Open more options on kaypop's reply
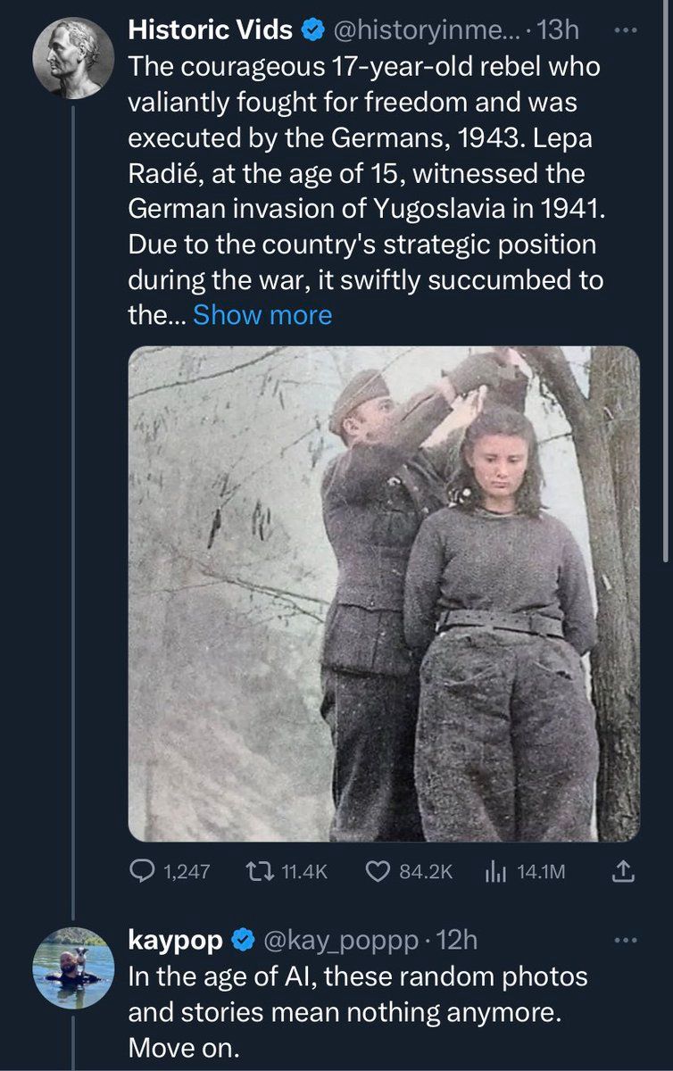 [628, 939]
